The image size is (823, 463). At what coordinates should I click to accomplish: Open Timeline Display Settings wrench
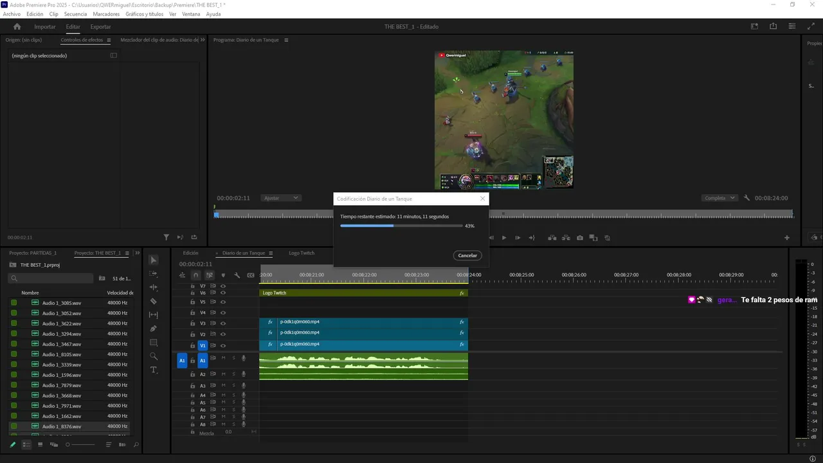(x=237, y=275)
